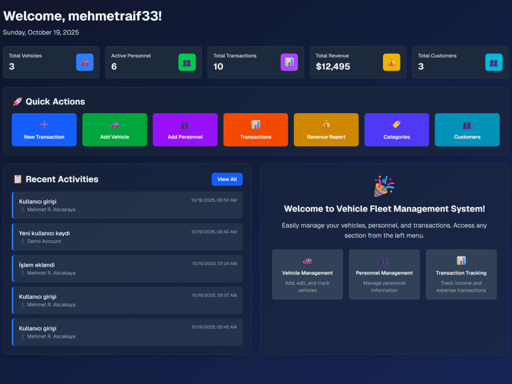Image resolution: width=512 pixels, height=384 pixels.
Task: Click user icon beside Demo Account
Action: (23, 241)
